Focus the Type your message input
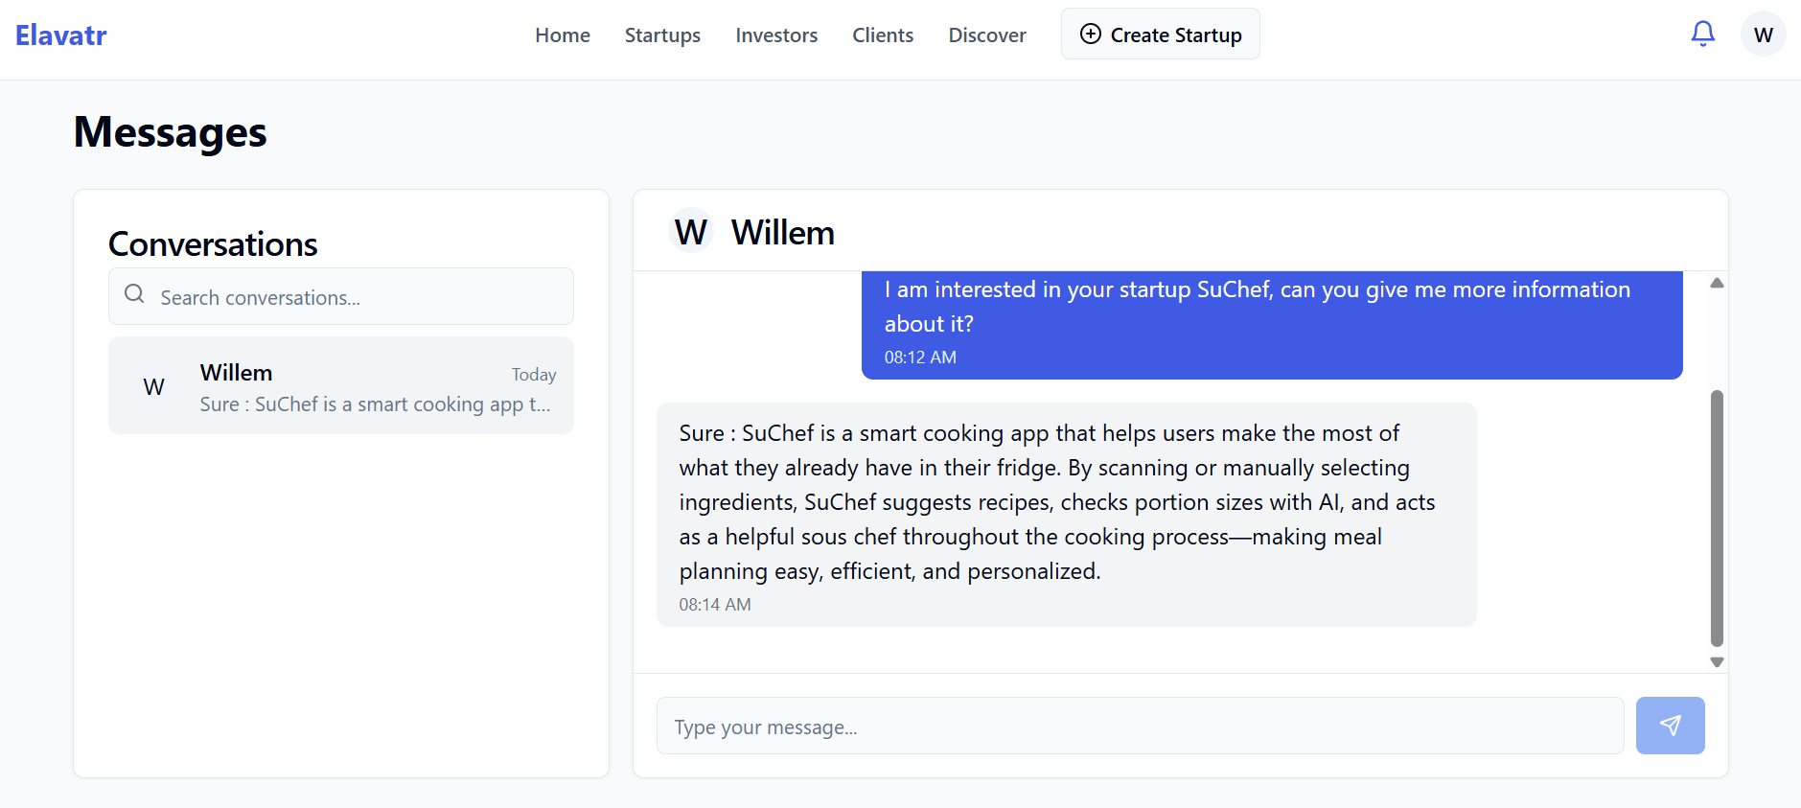Screen dimensions: 1801x808 pyautogui.click(x=1140, y=726)
